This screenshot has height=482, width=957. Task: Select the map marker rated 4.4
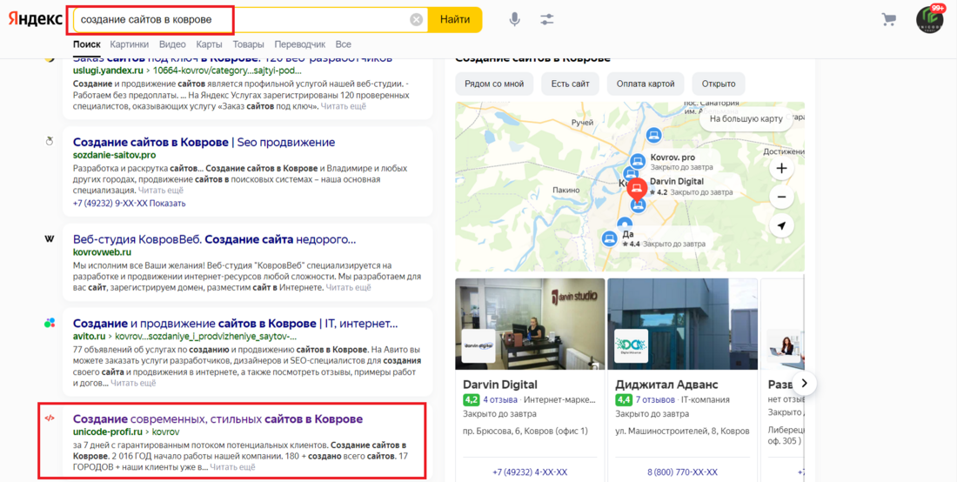coord(608,238)
